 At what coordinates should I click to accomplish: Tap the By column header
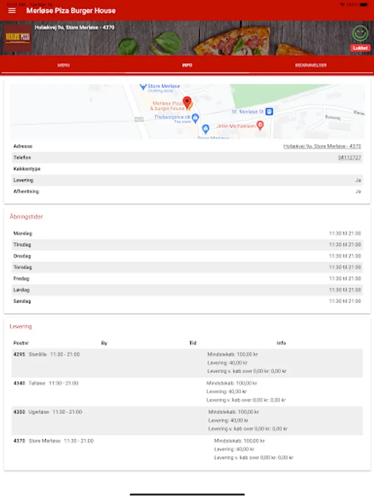104,343
